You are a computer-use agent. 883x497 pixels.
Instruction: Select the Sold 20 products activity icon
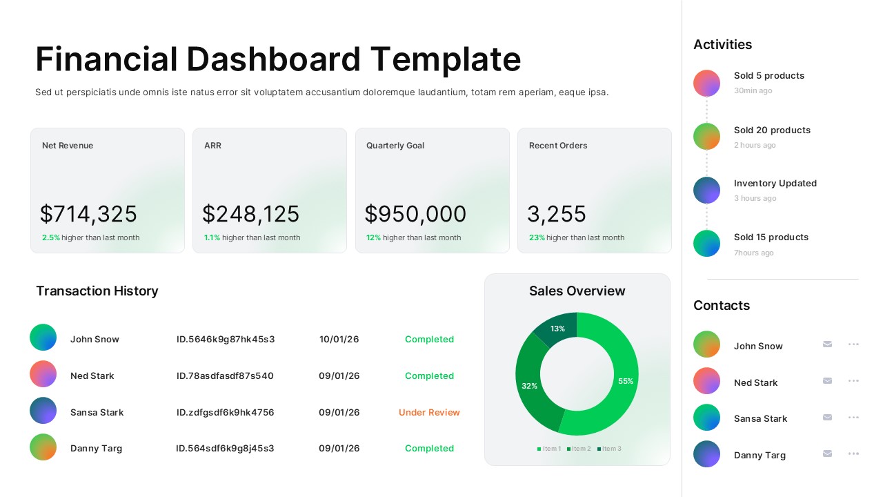[706, 136]
